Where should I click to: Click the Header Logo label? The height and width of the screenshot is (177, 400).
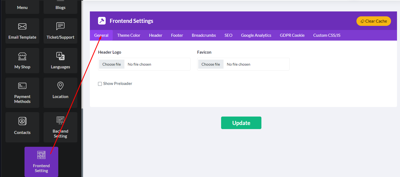(109, 52)
